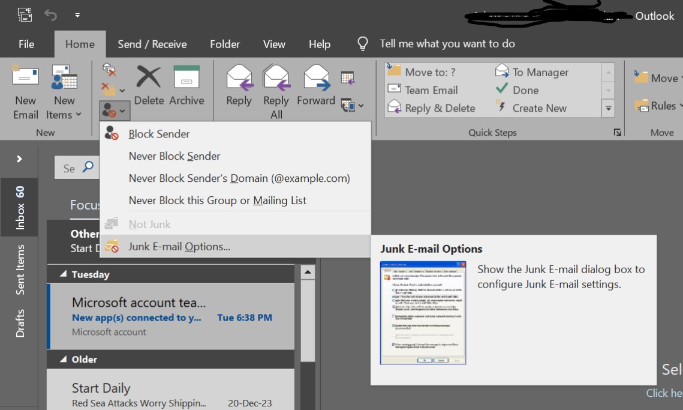Expand the Quick Steps gallery more arrow
Viewport: 683px width, 410px height.
pos(608,108)
